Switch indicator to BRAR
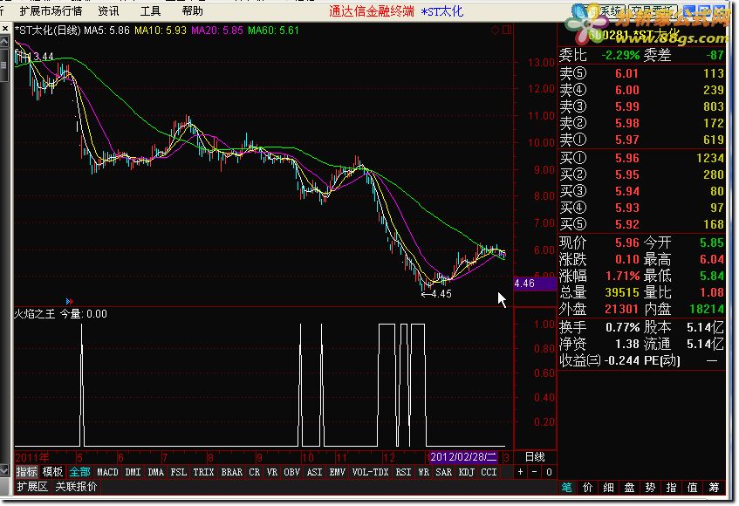 [x=232, y=472]
